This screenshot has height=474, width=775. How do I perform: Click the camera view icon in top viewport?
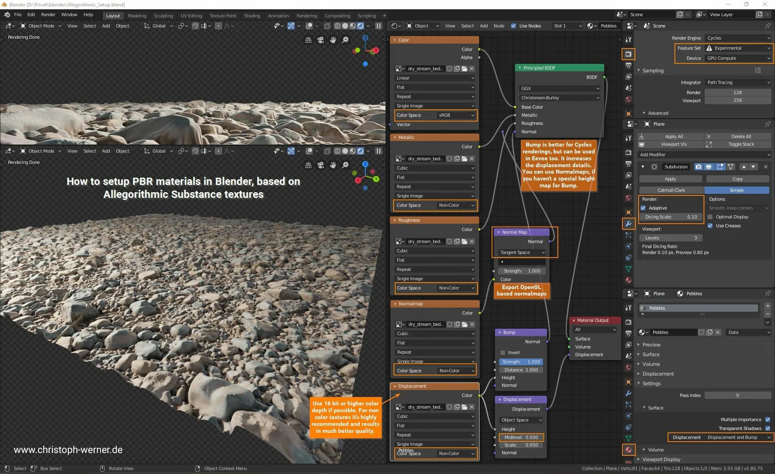[320, 40]
